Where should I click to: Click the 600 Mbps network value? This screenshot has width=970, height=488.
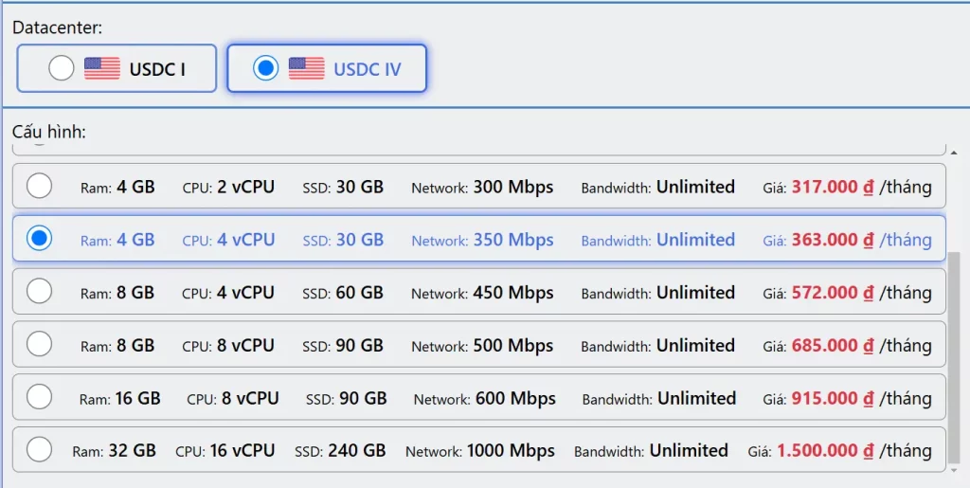515,398
